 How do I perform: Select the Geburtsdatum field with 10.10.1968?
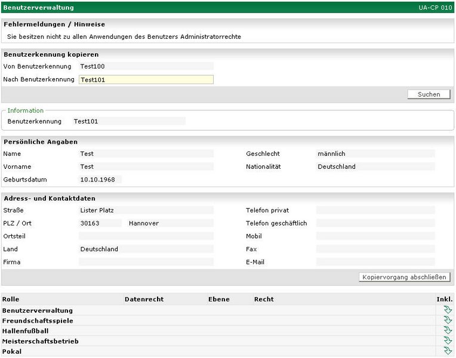pyautogui.click(x=100, y=180)
